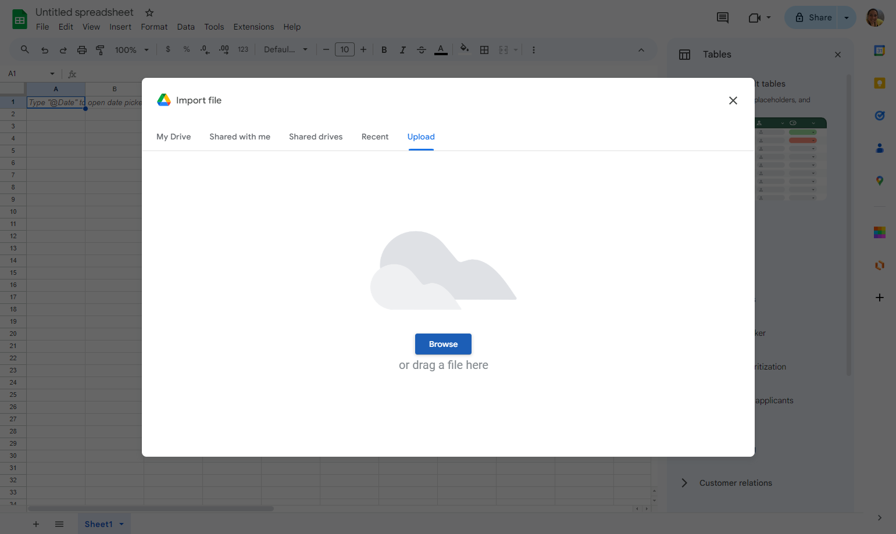Decrease font size with minus button
The height and width of the screenshot is (534, 896).
click(x=326, y=49)
